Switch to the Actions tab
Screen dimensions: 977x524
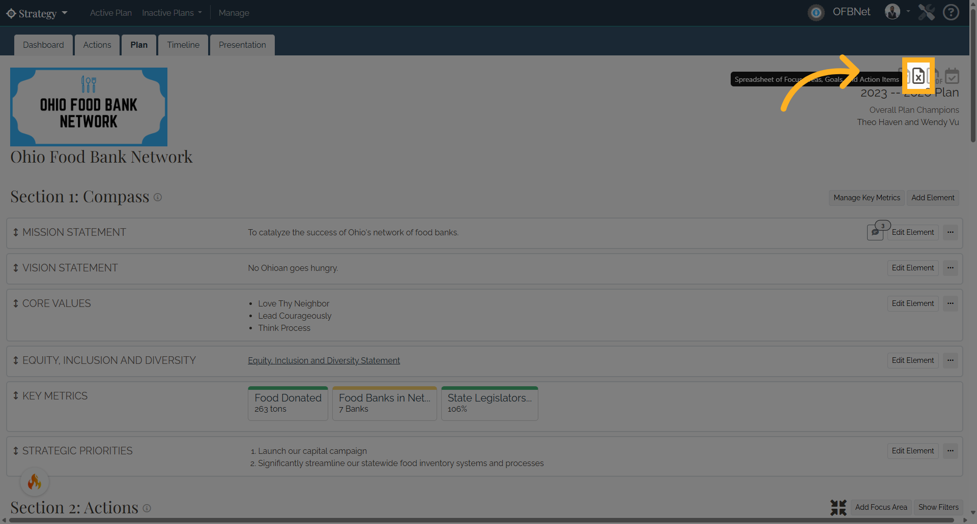point(97,45)
